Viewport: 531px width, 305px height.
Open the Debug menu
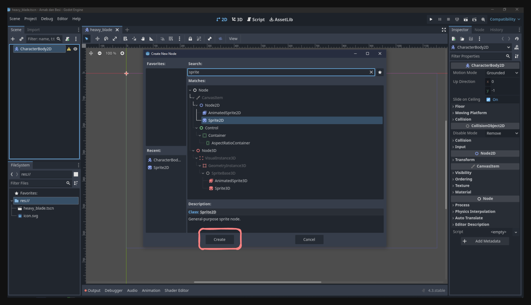47,18
